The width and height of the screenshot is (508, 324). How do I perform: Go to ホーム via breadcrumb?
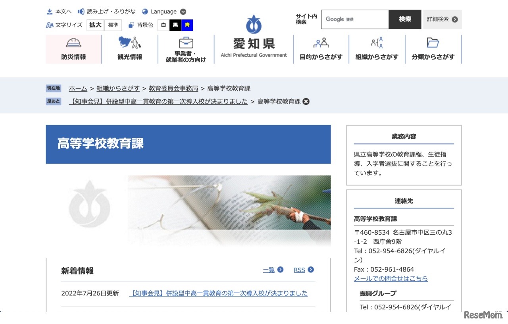pos(78,89)
